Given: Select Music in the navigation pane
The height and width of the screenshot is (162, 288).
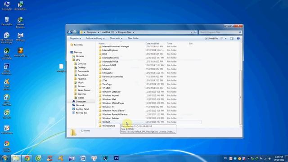Looking at the screenshot, I should pos(79,83).
